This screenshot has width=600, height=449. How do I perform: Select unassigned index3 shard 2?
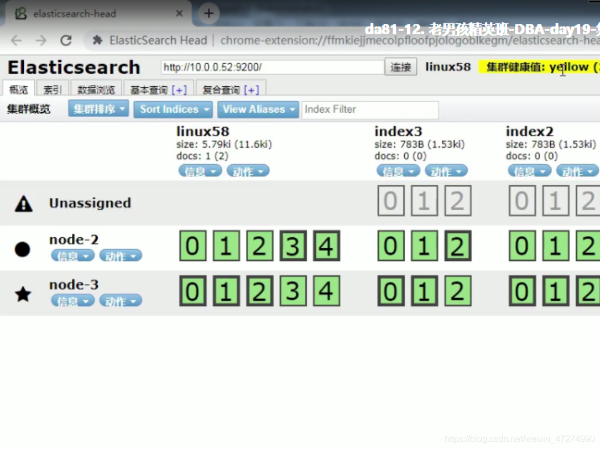pyautogui.click(x=458, y=201)
